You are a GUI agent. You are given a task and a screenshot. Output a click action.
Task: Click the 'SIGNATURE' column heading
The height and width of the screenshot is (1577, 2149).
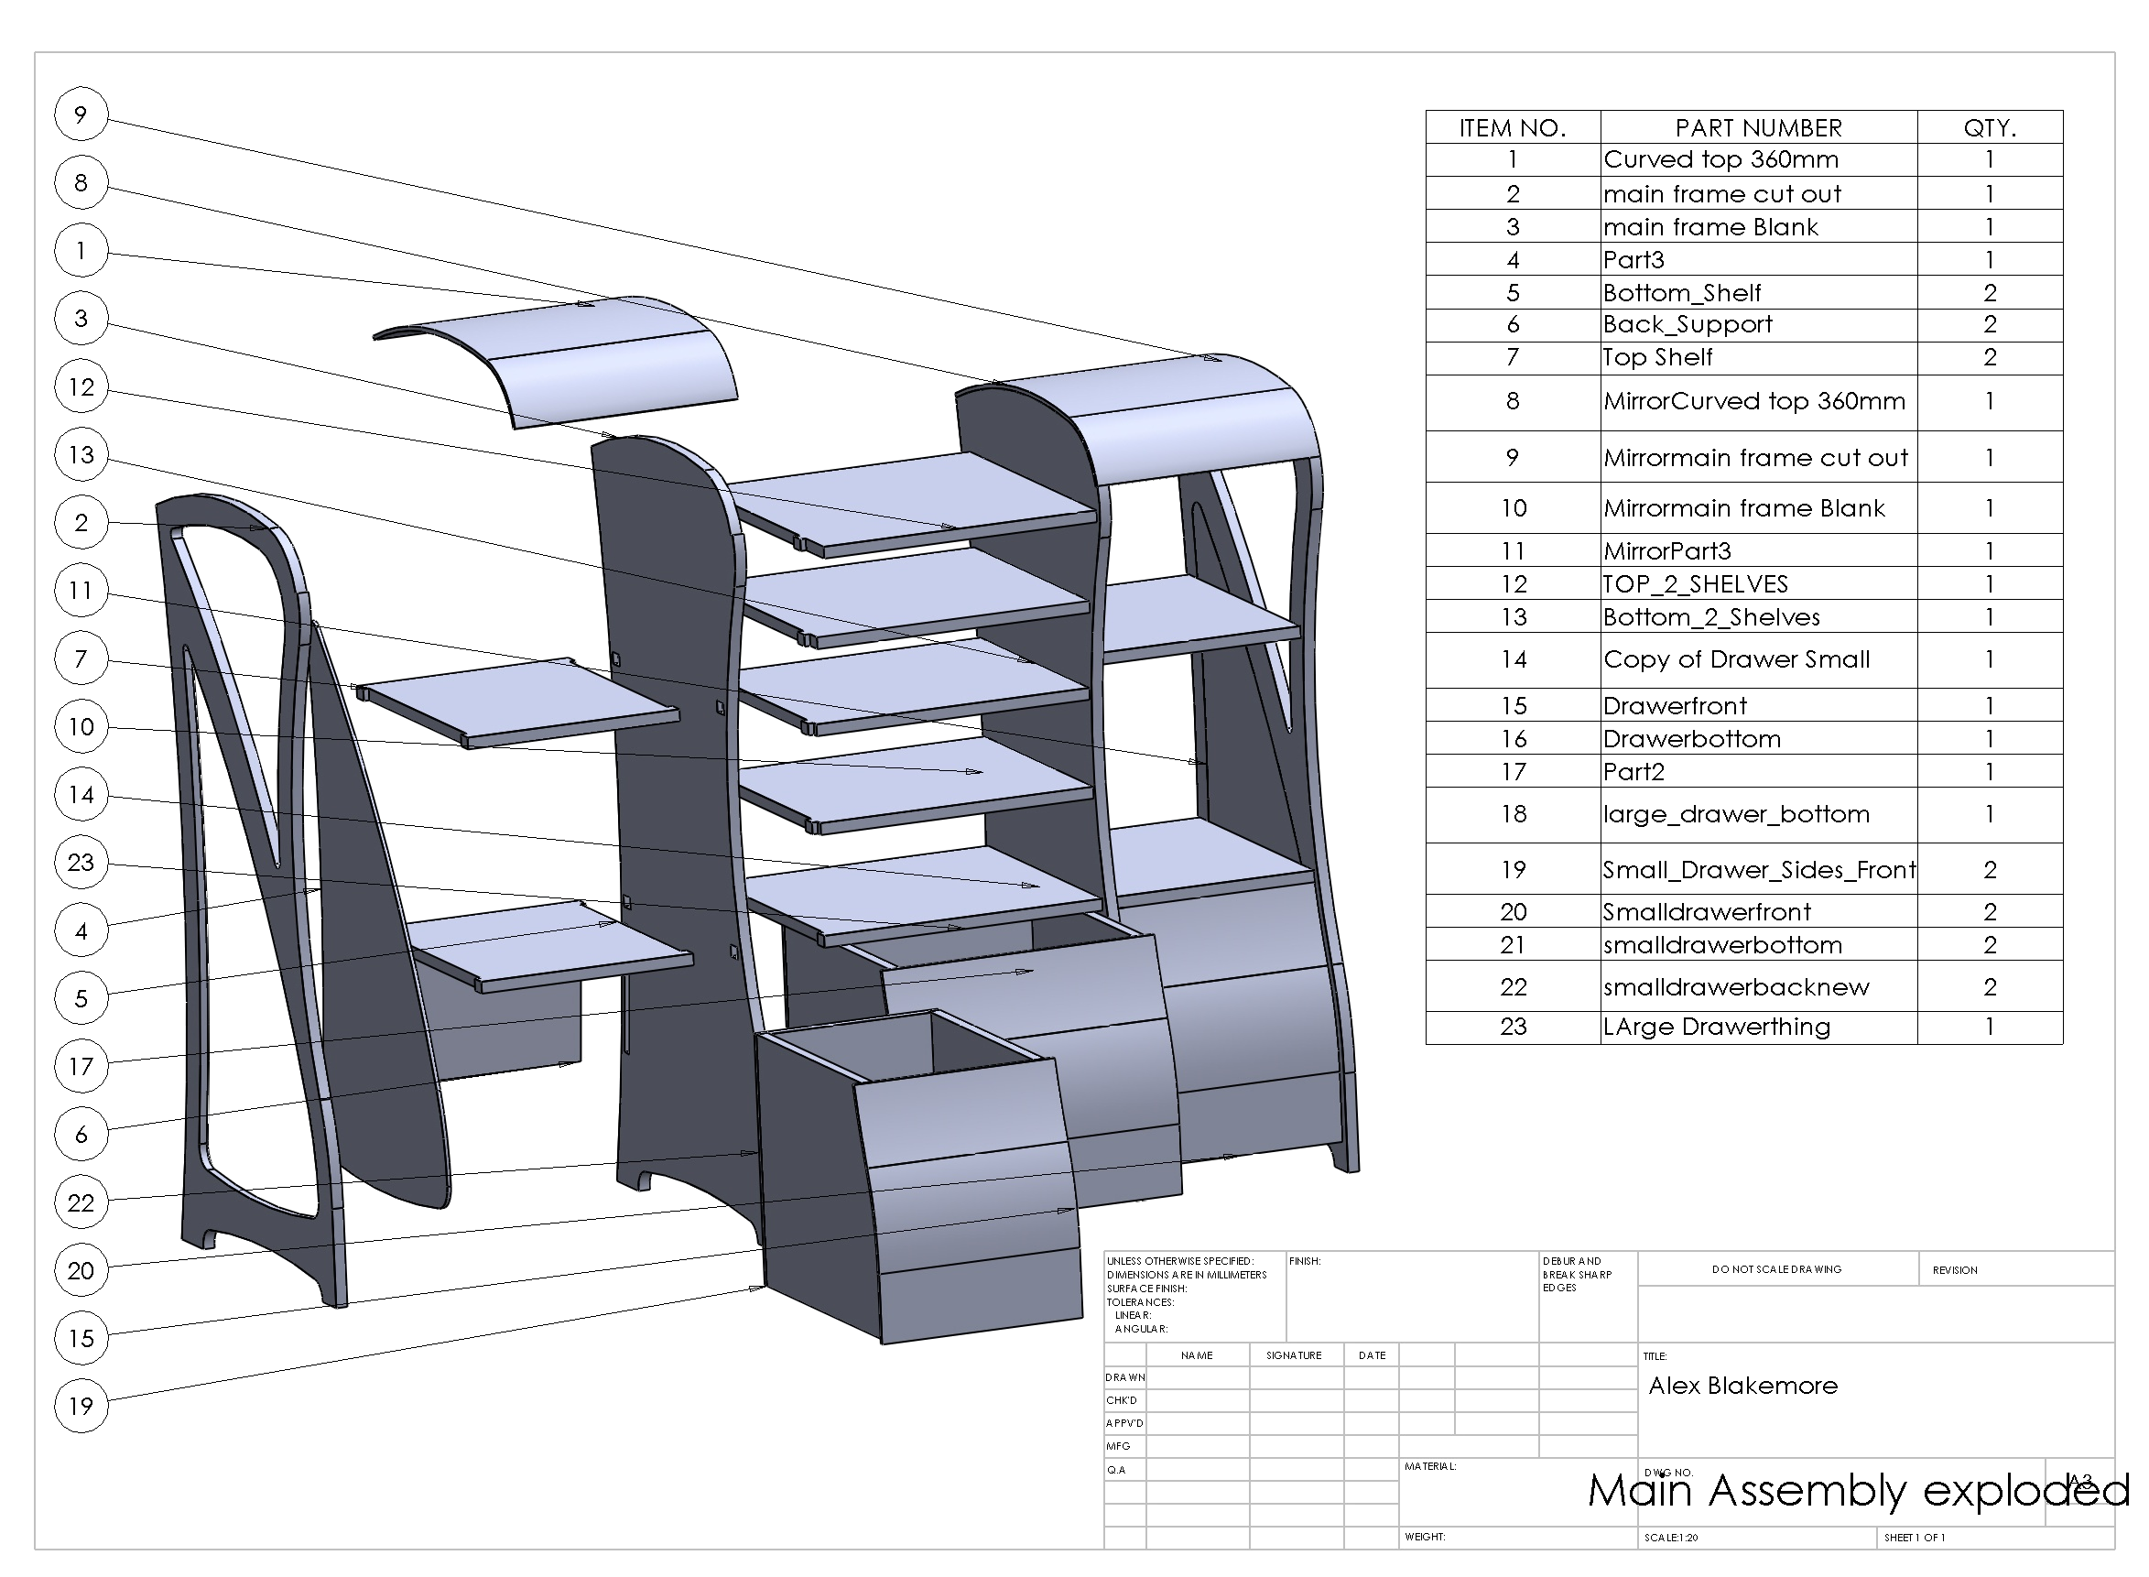[1294, 1355]
